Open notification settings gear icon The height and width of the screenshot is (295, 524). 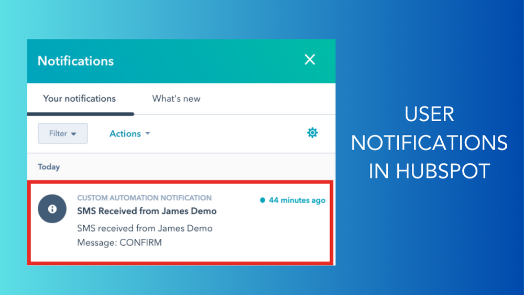pyautogui.click(x=312, y=133)
